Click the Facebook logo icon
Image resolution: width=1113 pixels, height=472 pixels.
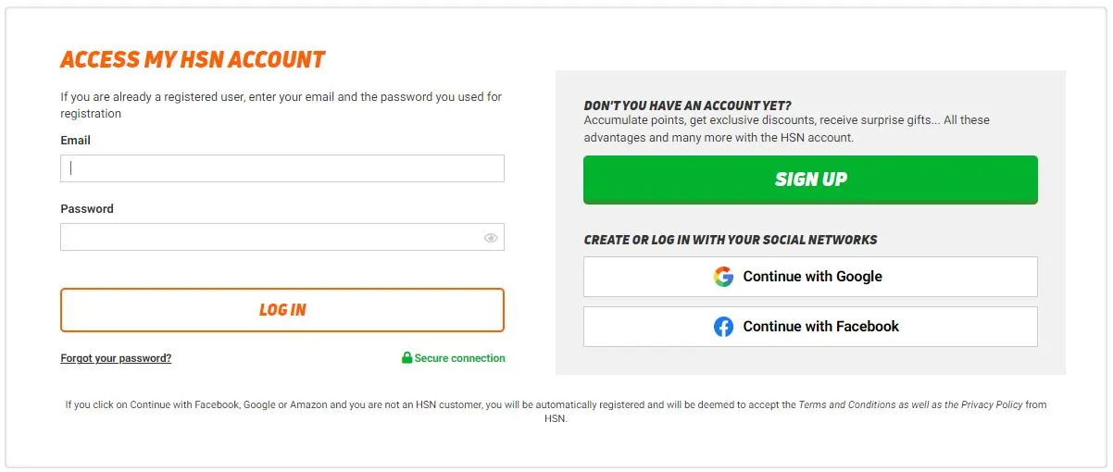coord(723,327)
